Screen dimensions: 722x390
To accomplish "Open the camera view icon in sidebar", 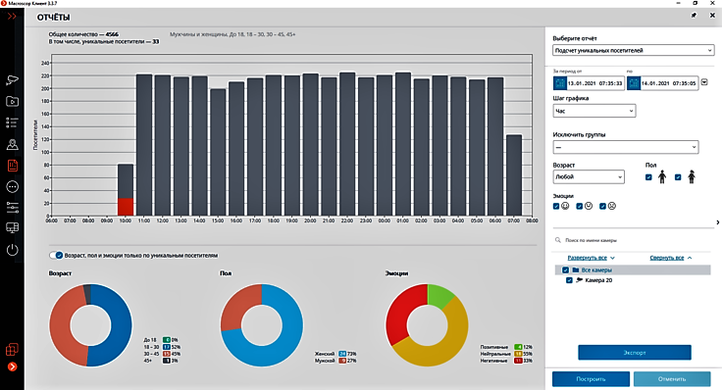I will coord(12,80).
